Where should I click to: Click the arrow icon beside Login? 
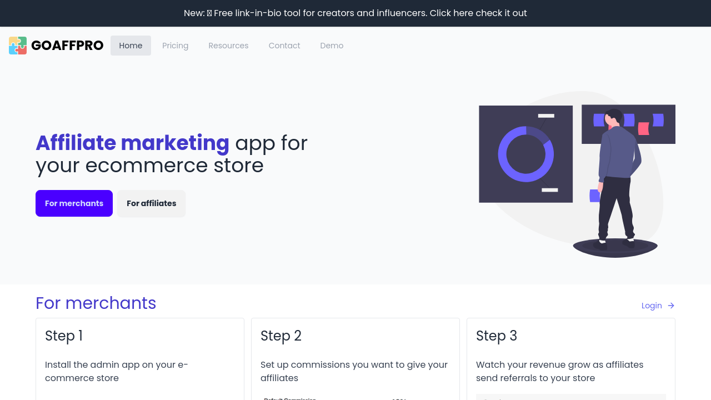point(671,306)
